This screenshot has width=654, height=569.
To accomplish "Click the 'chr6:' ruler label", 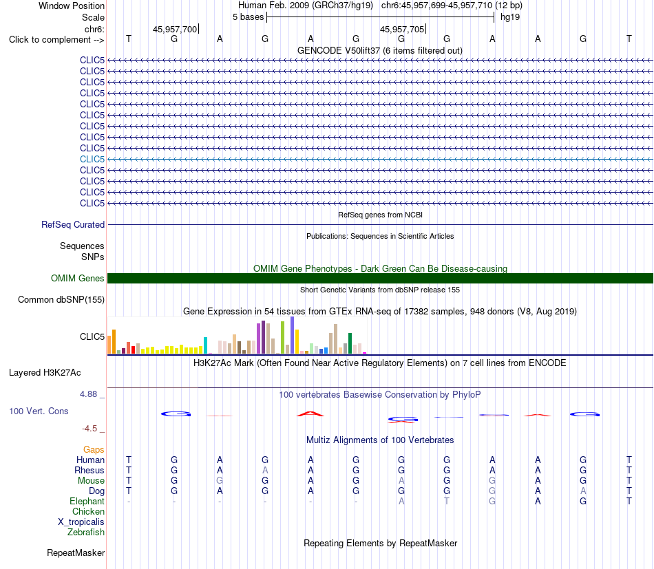I will (x=95, y=29).
